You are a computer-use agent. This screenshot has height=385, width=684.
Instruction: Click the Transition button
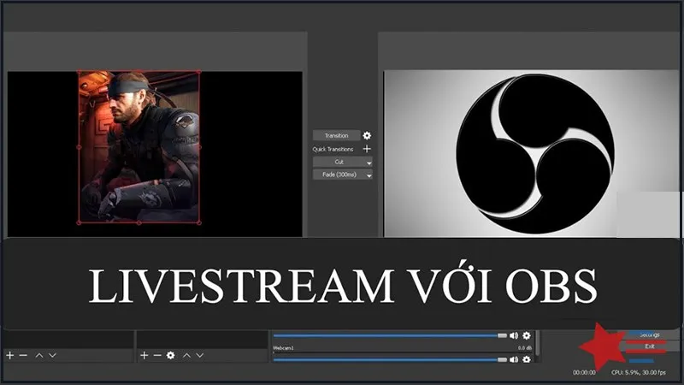[x=336, y=135]
